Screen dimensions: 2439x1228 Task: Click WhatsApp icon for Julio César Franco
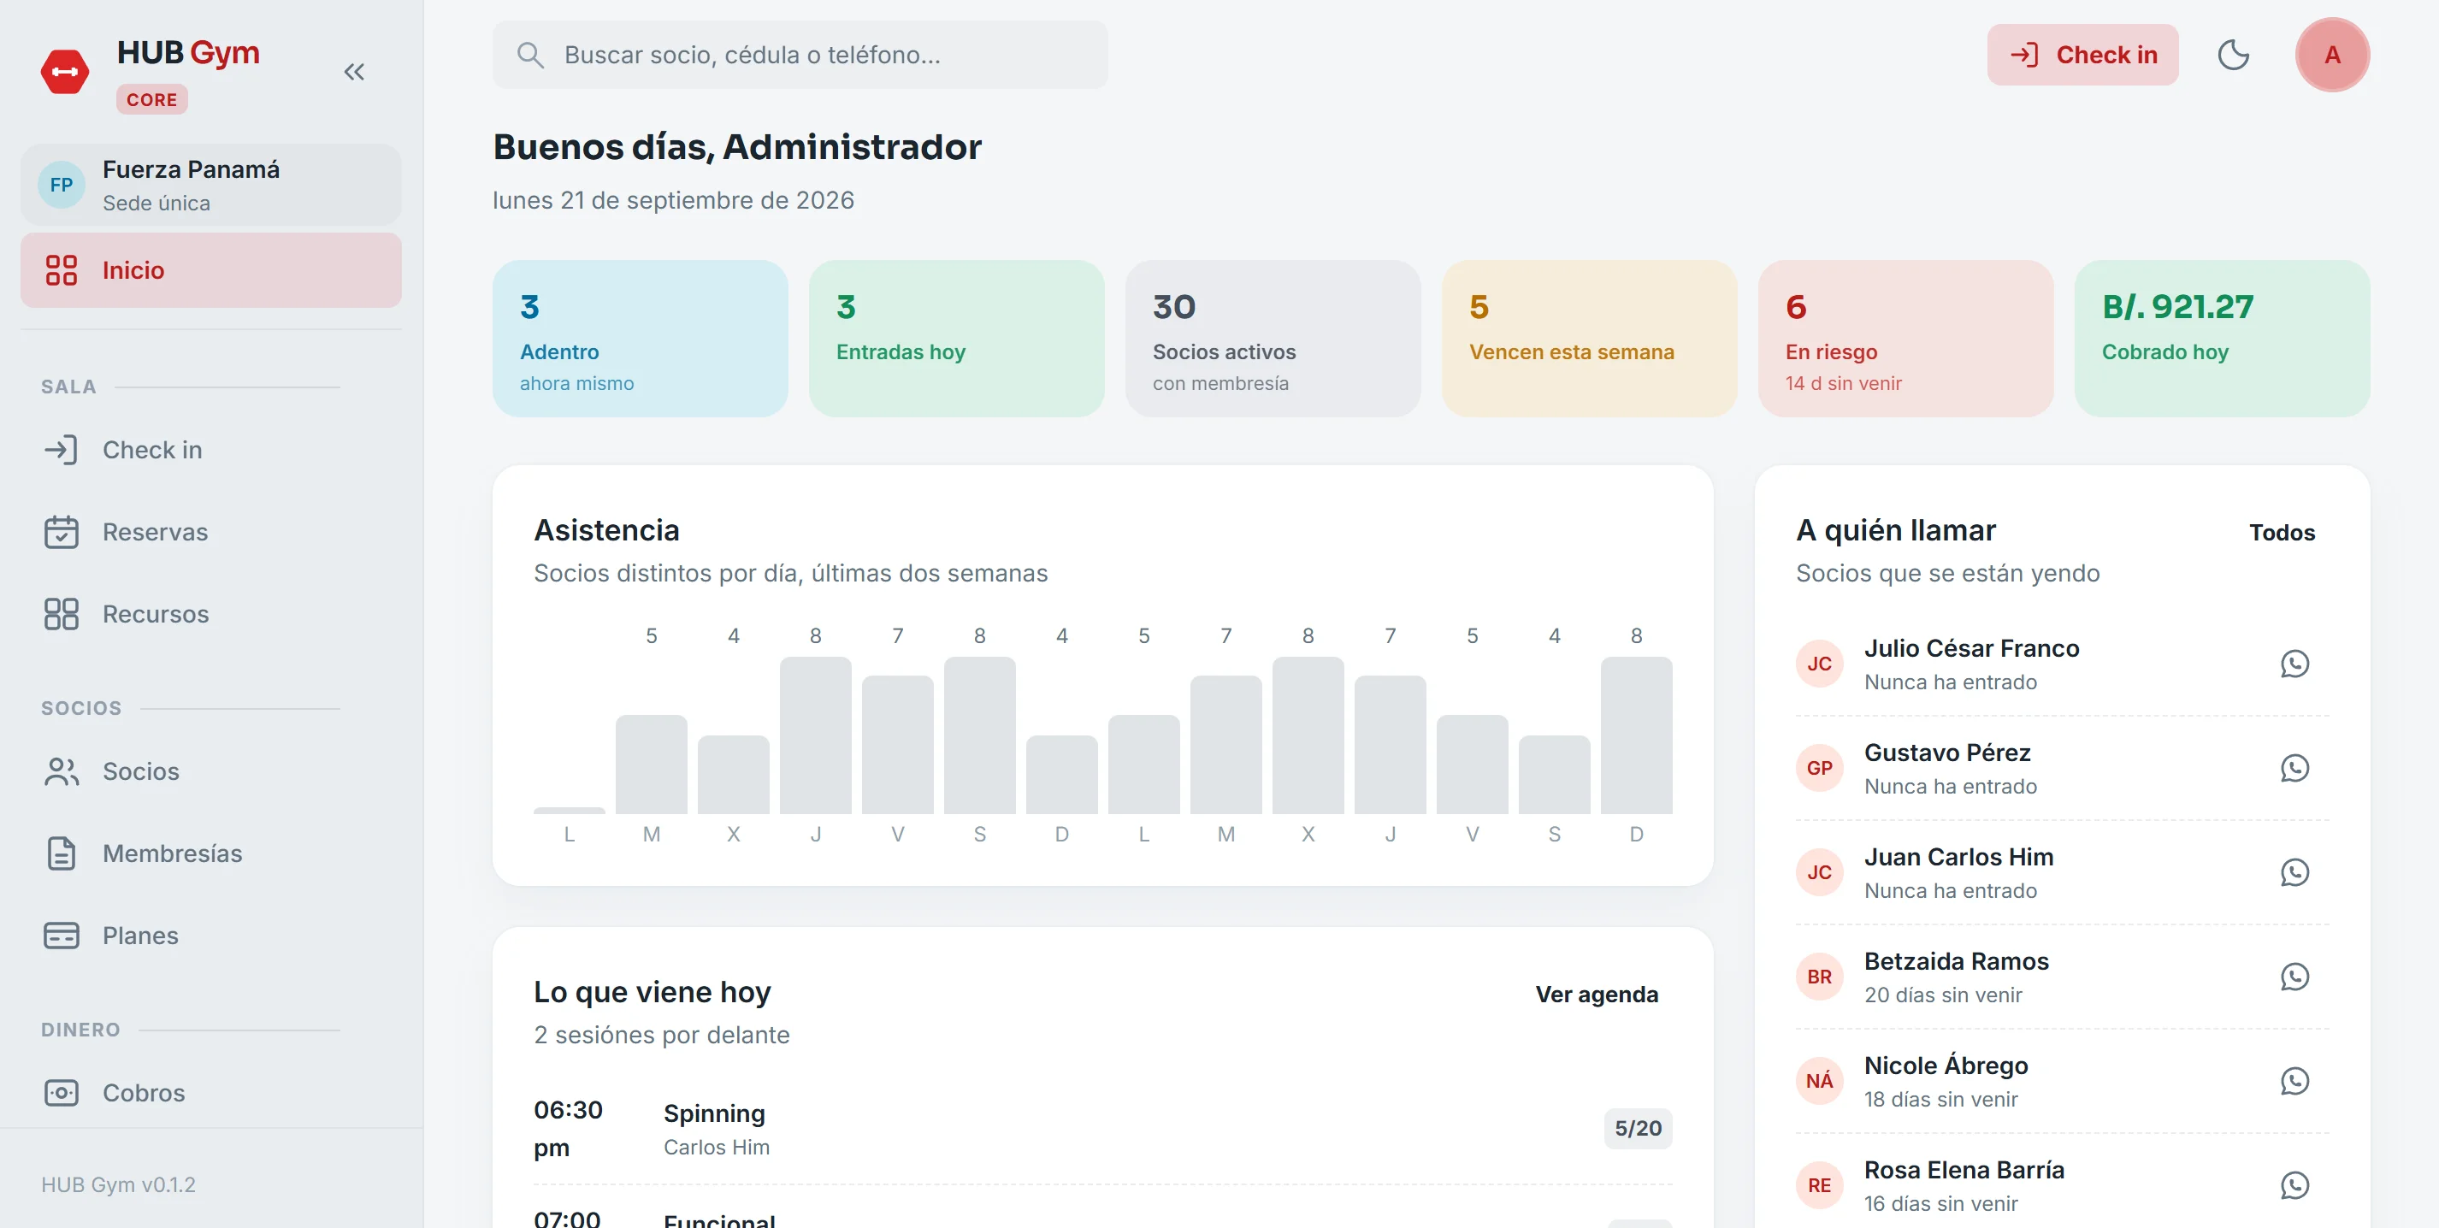[x=2294, y=664]
